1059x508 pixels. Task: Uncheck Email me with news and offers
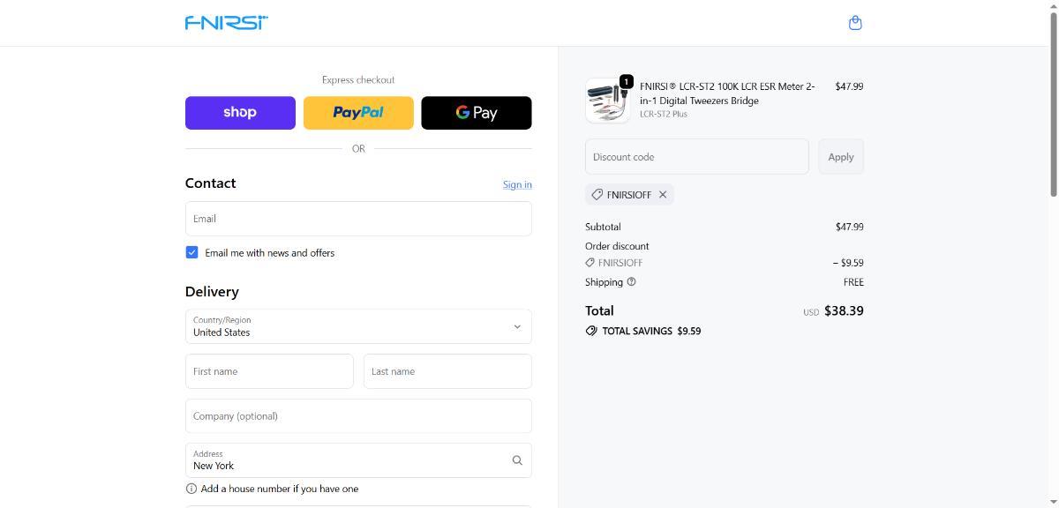[x=192, y=252]
